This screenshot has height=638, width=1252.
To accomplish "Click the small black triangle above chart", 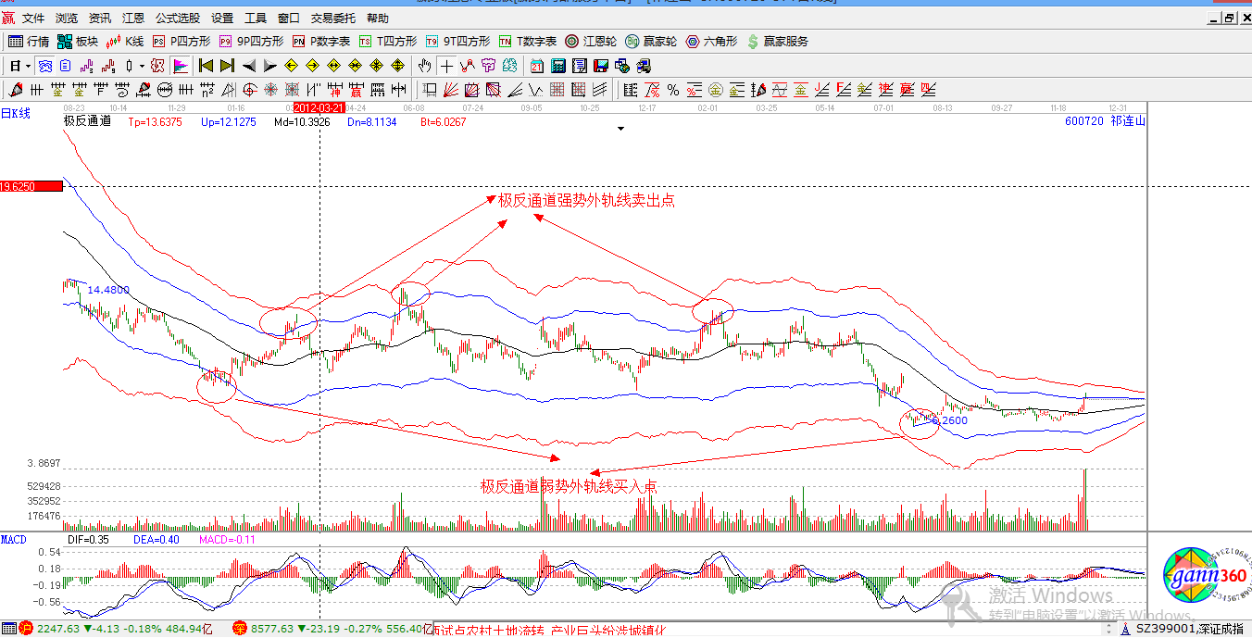I will 620,129.
